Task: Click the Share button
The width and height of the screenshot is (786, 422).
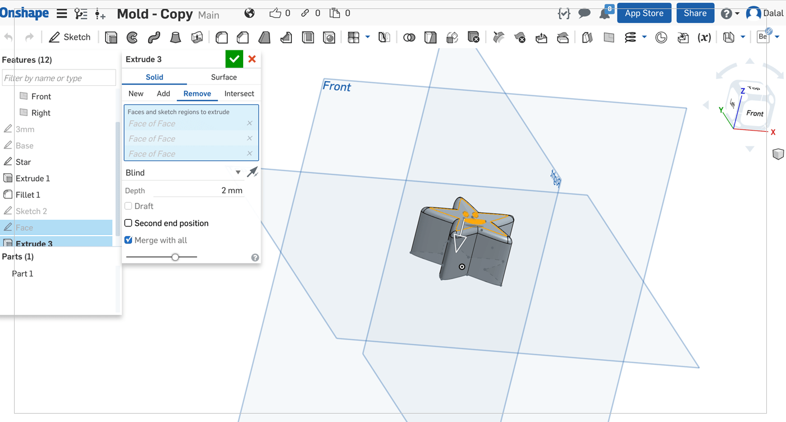Action: (695, 13)
